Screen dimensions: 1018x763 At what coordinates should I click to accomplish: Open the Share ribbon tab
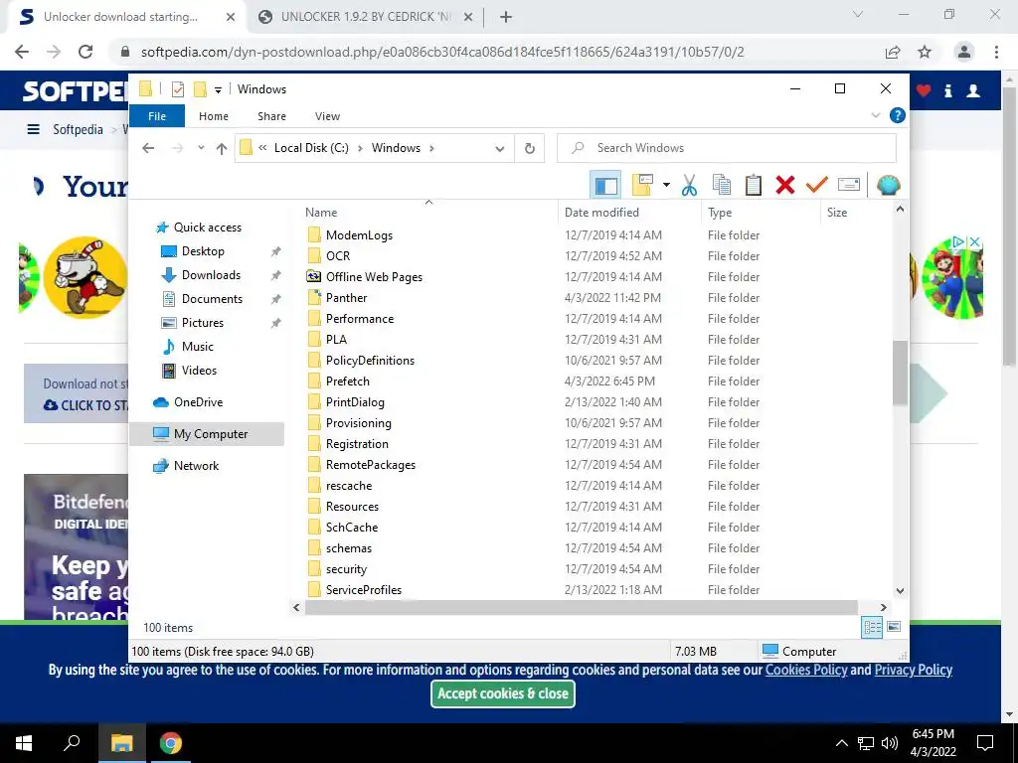tap(271, 116)
